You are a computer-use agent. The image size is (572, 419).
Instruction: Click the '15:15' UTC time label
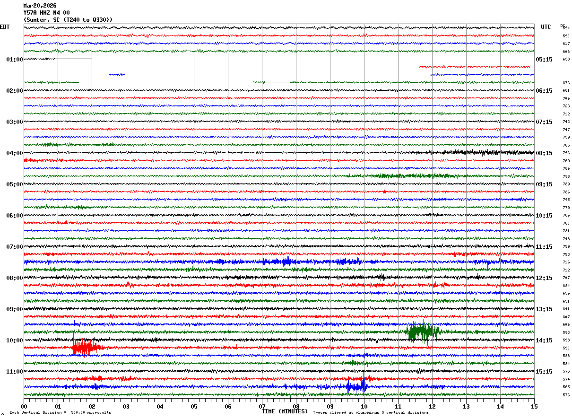(x=544, y=372)
